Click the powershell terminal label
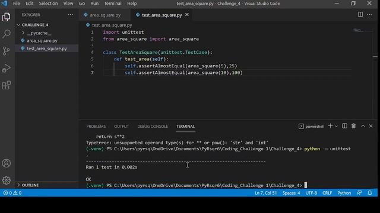 [311, 126]
